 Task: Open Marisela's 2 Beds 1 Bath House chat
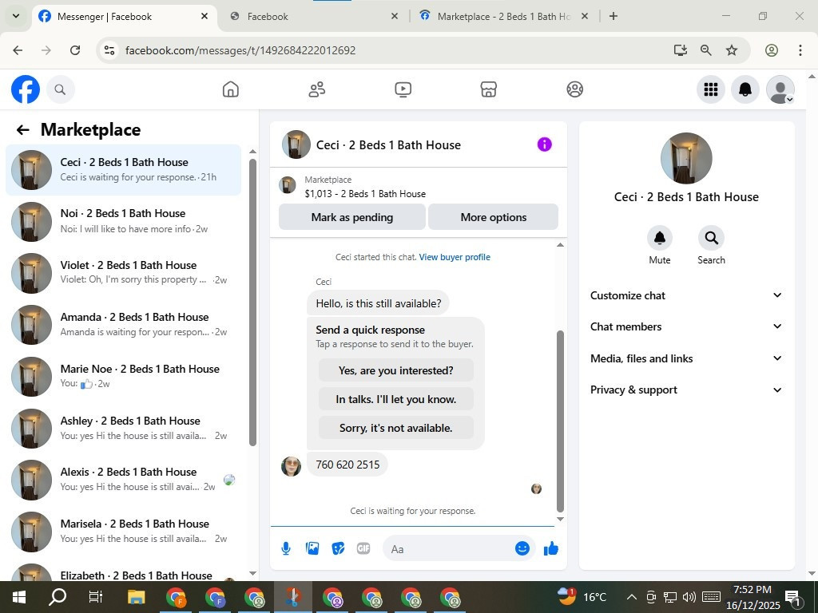(124, 531)
